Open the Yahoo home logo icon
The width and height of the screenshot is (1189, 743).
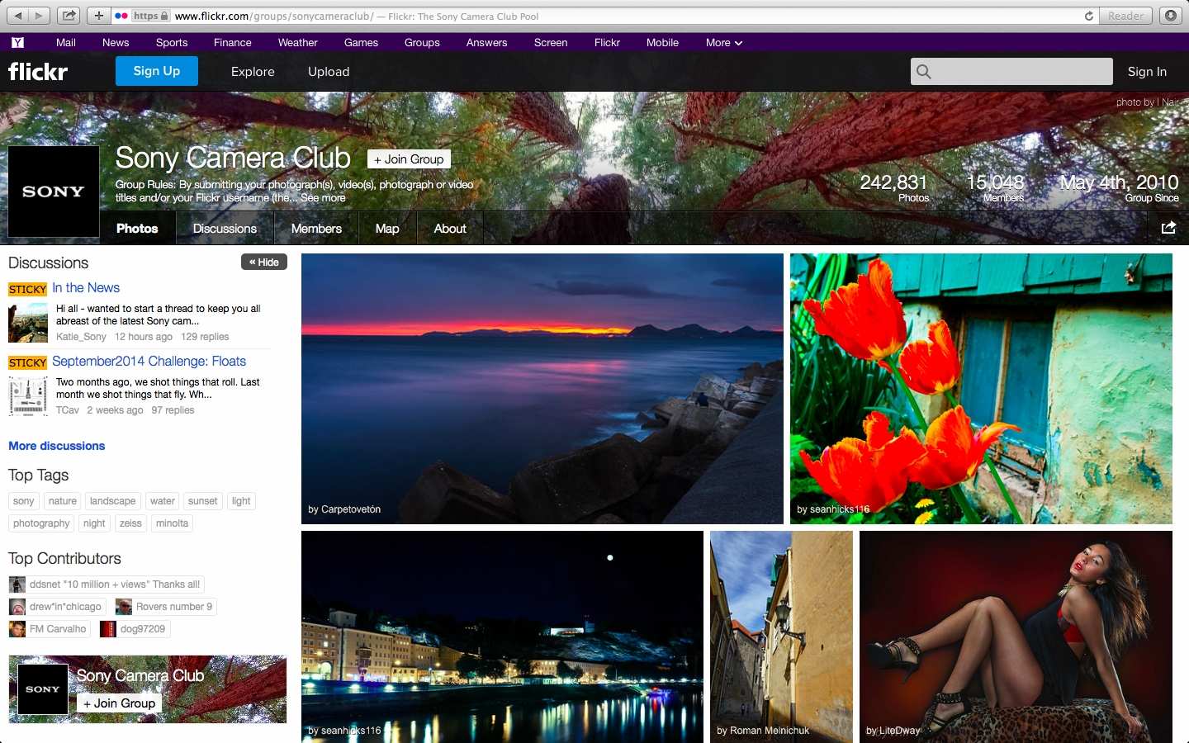coord(17,42)
